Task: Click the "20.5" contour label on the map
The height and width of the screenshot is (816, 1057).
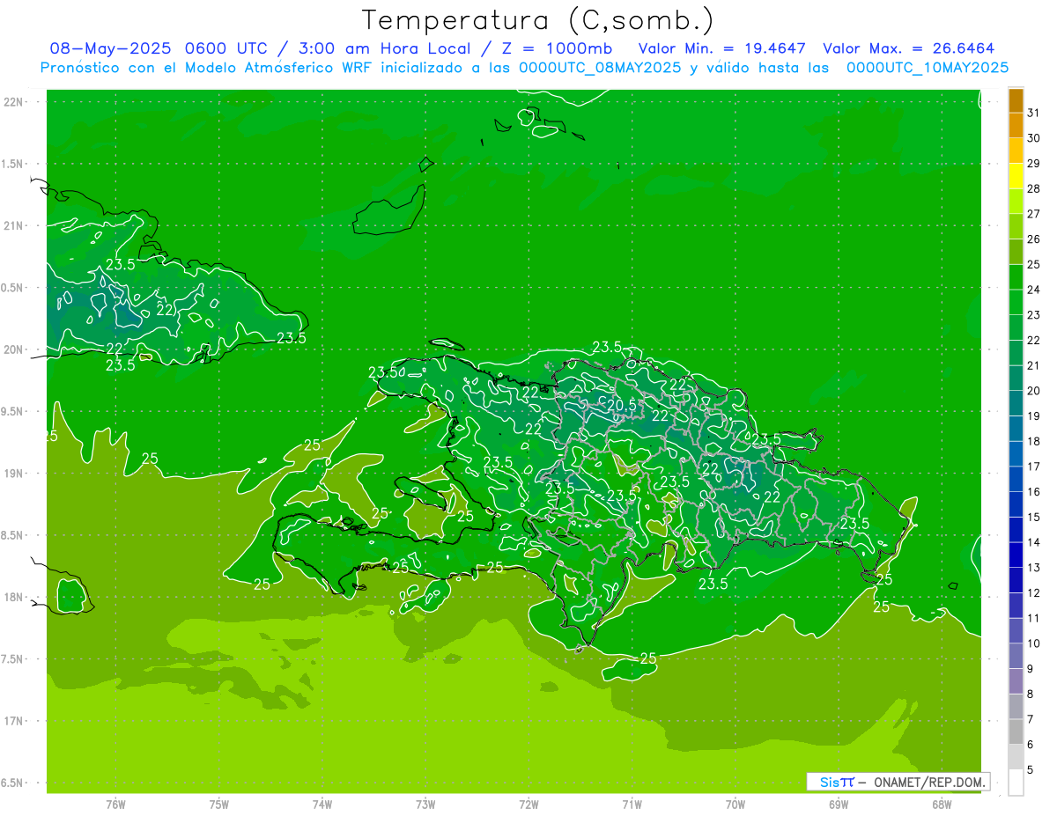Action: click(x=622, y=405)
